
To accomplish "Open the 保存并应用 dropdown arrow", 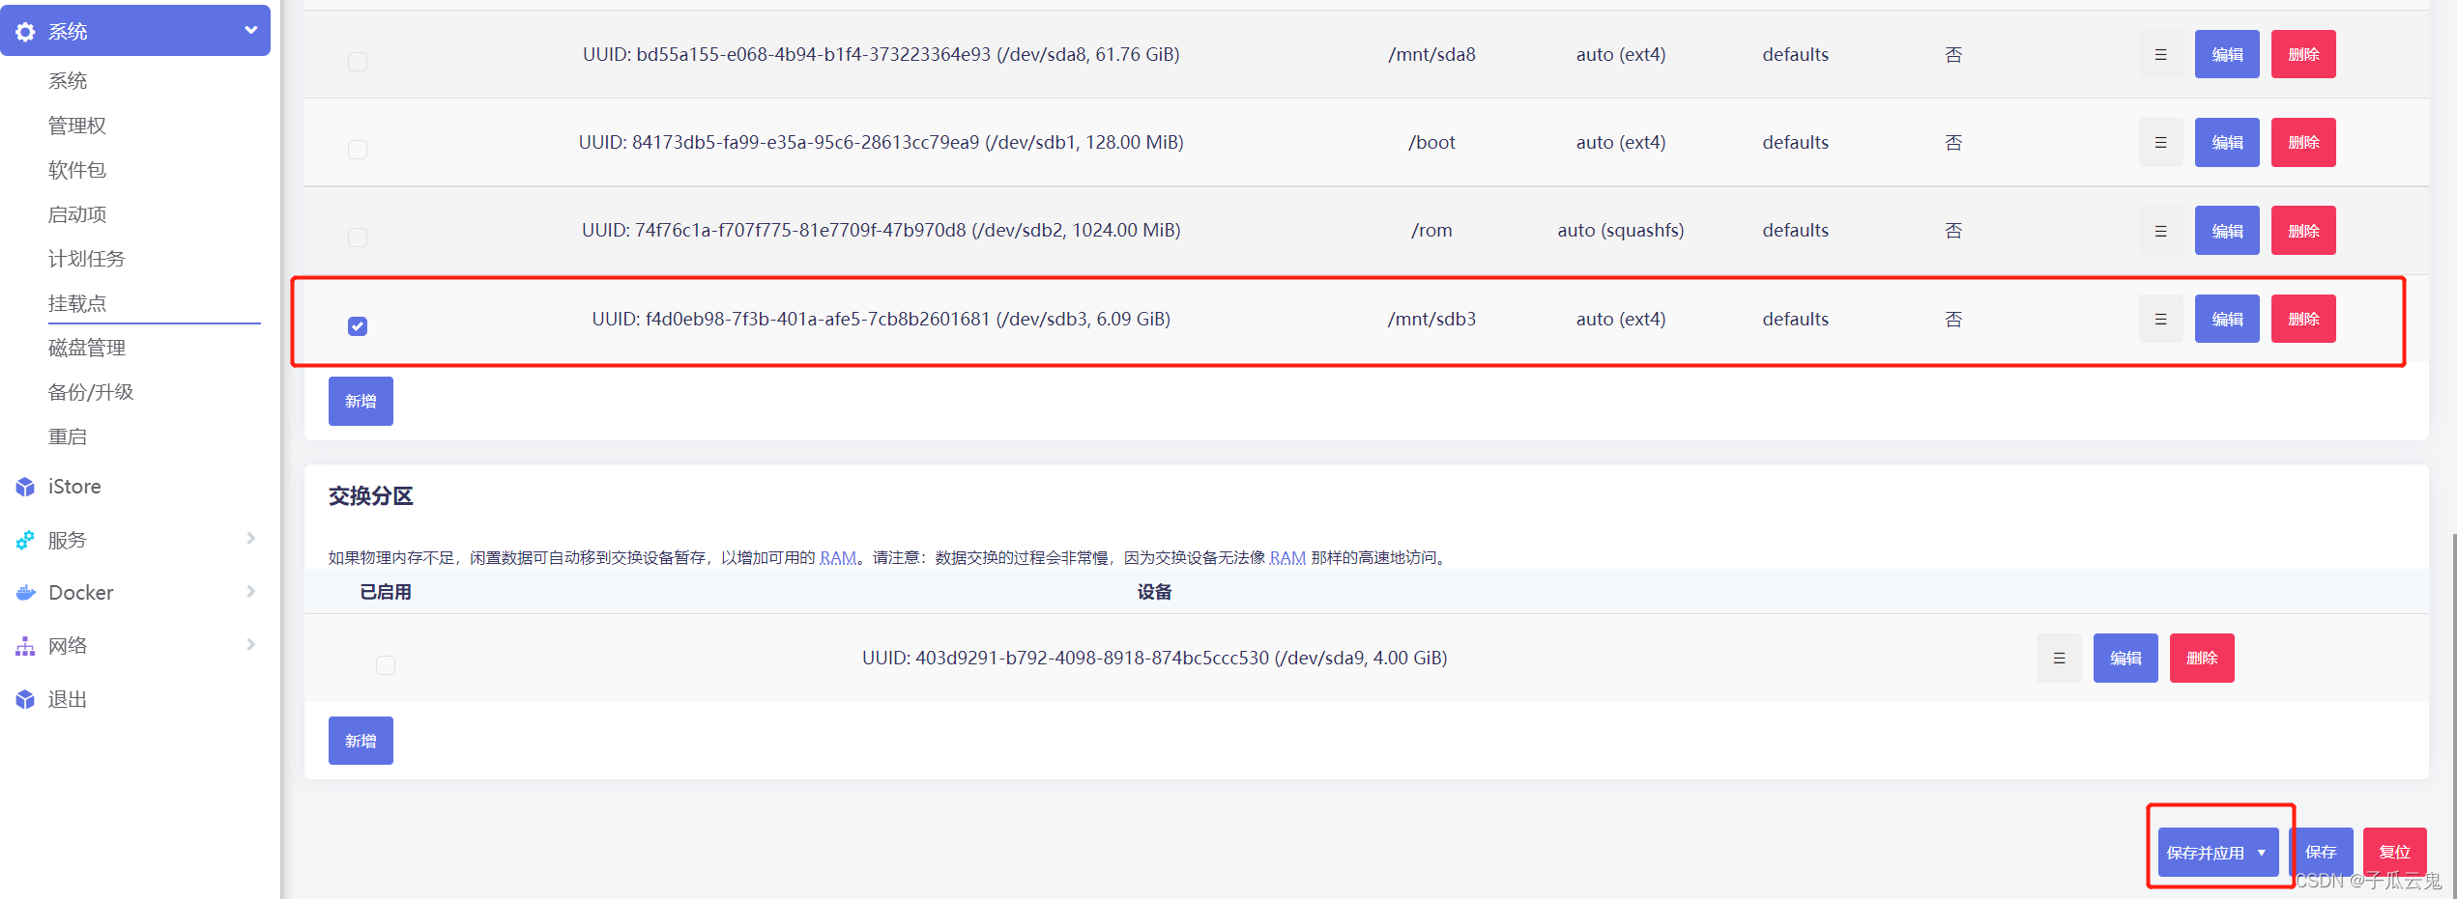I will [2262, 853].
